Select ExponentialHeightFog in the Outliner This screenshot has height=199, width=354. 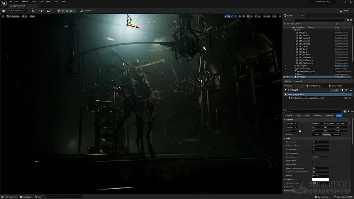[x=306, y=71]
